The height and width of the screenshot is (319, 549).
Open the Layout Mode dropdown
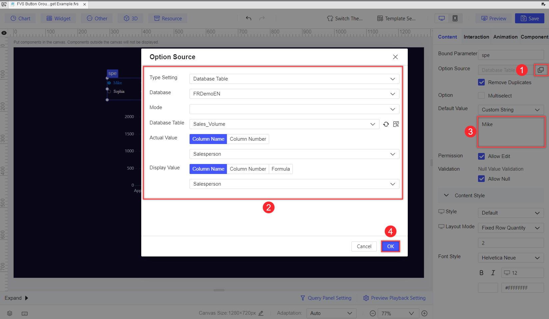(511, 228)
